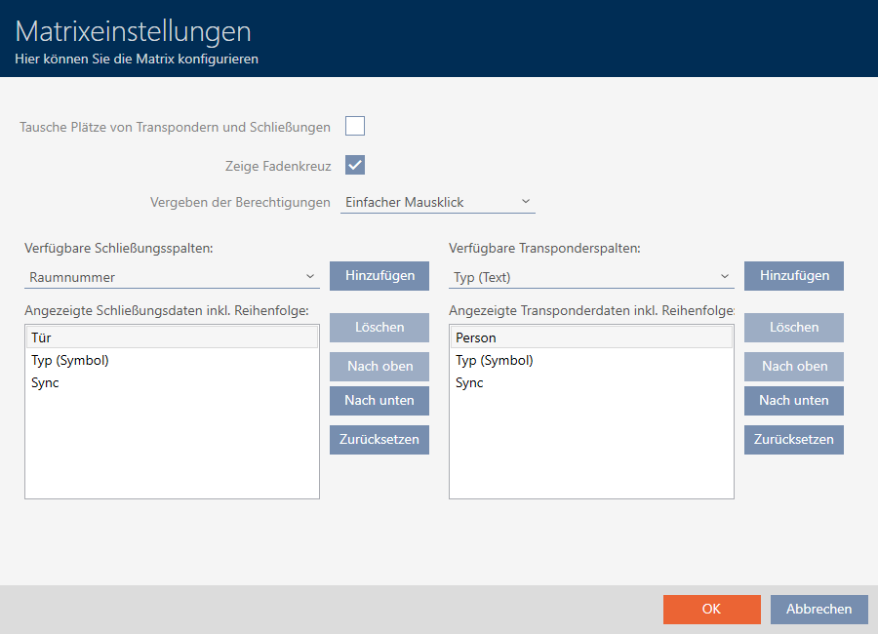Expand the Typ (Text) transponder dropdown
Image resolution: width=878 pixels, height=634 pixels.
[591, 277]
